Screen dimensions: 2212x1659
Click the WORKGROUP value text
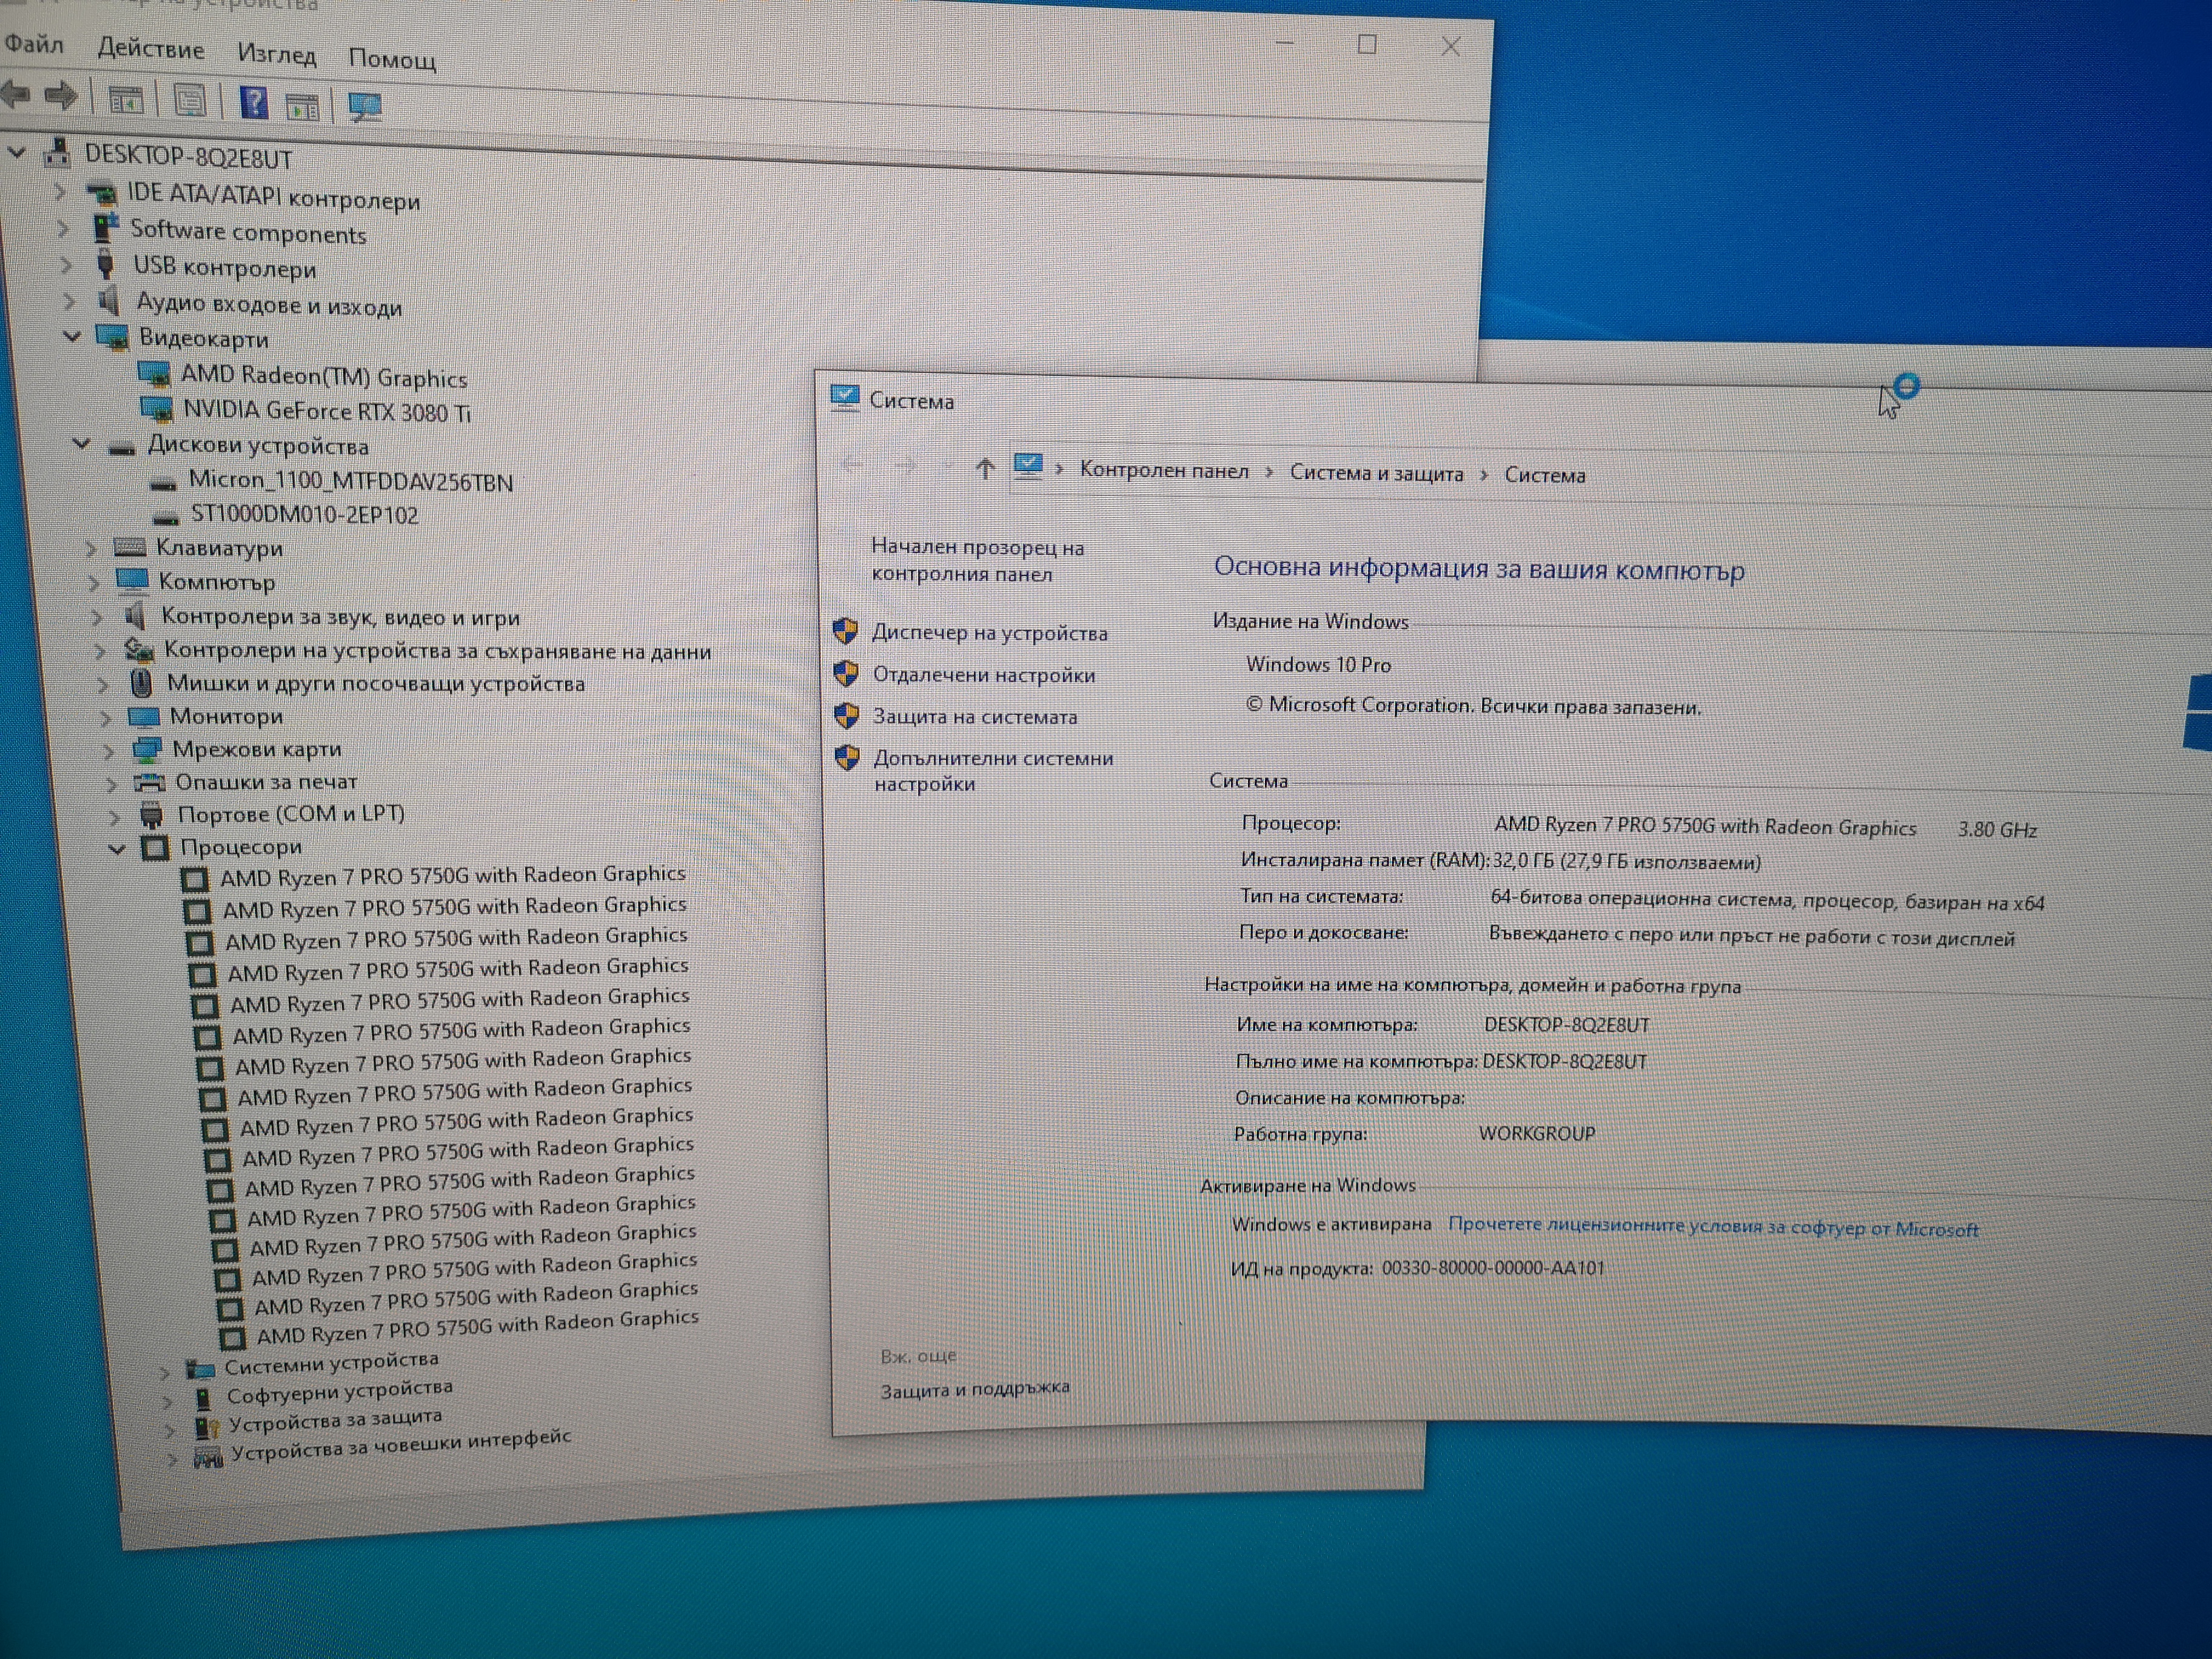coord(1537,1133)
